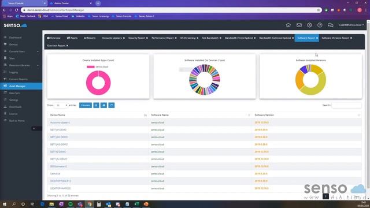Open the Bandwidth (Trend Spikes) tab
This screenshot has width=370, height=208.
click(x=239, y=38)
